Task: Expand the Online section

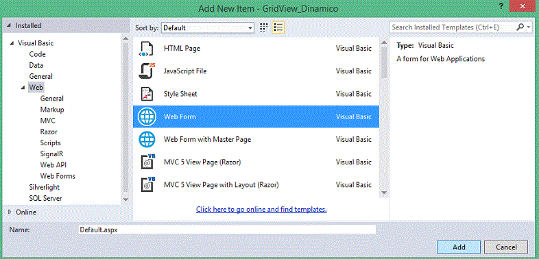Action: (10, 212)
